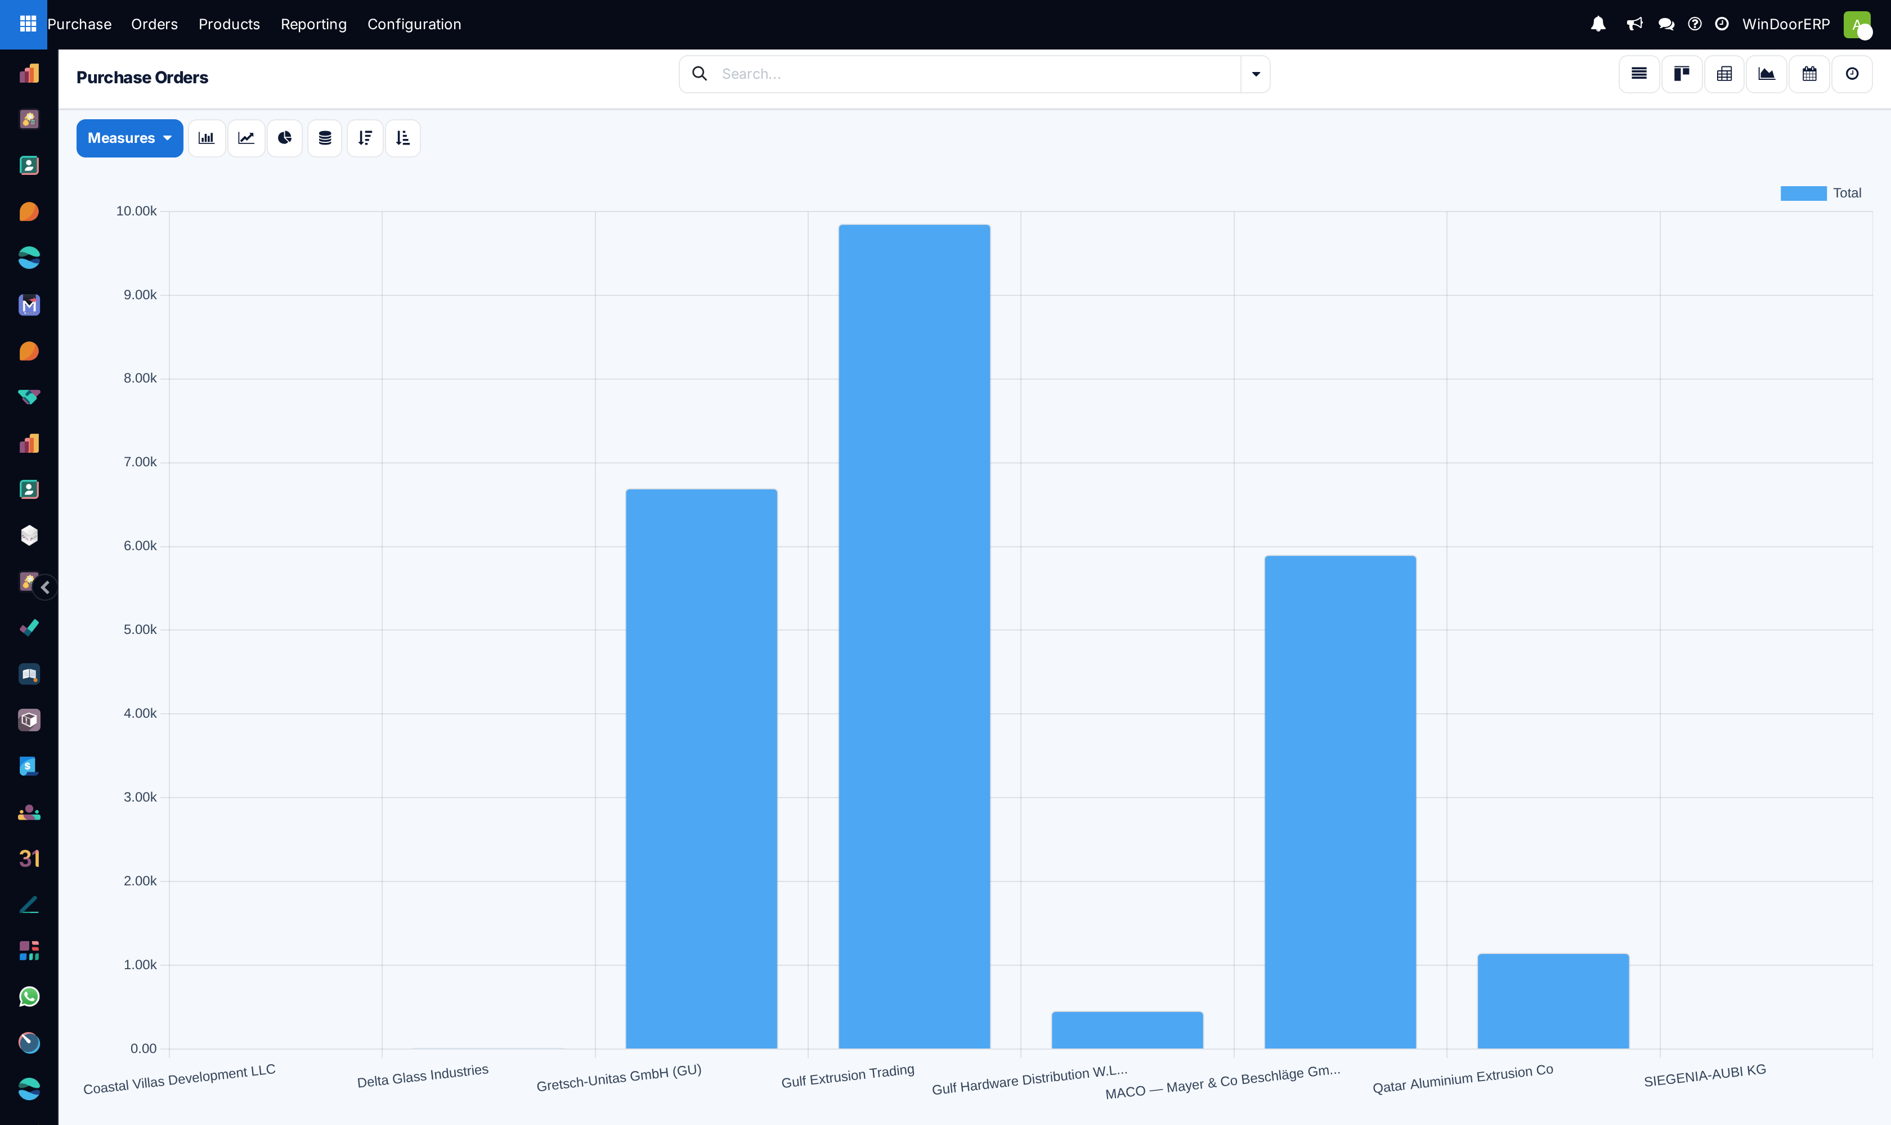Open the notifications bell
Viewport: 1891px width, 1125px height.
point(1598,24)
